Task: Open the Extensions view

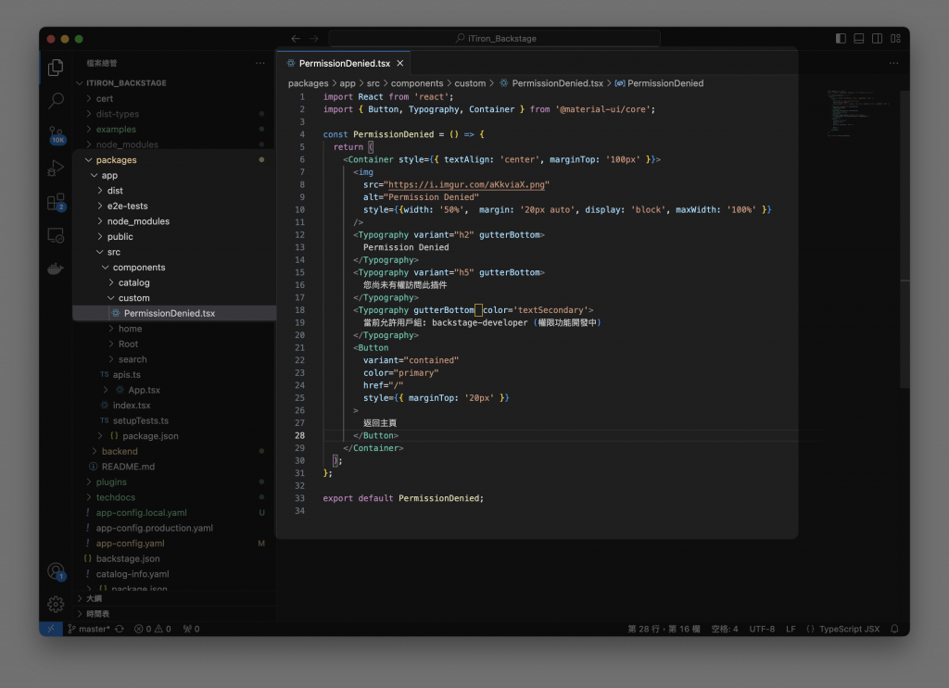Action: tap(57, 202)
